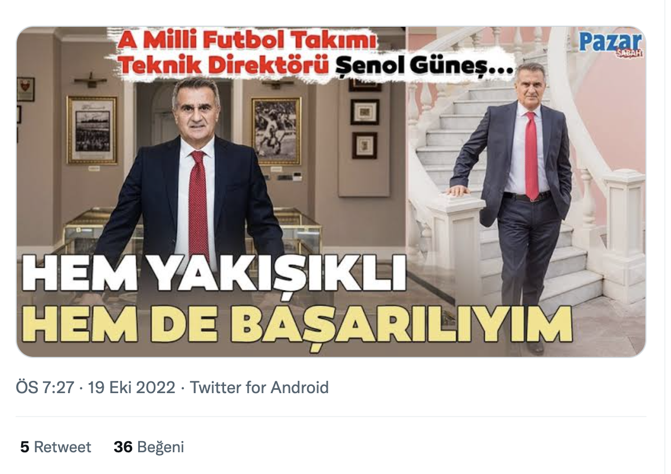The width and height of the screenshot is (671, 474).
Task: Click the ÖS 7:27 timestamp
Action: click(x=45, y=388)
